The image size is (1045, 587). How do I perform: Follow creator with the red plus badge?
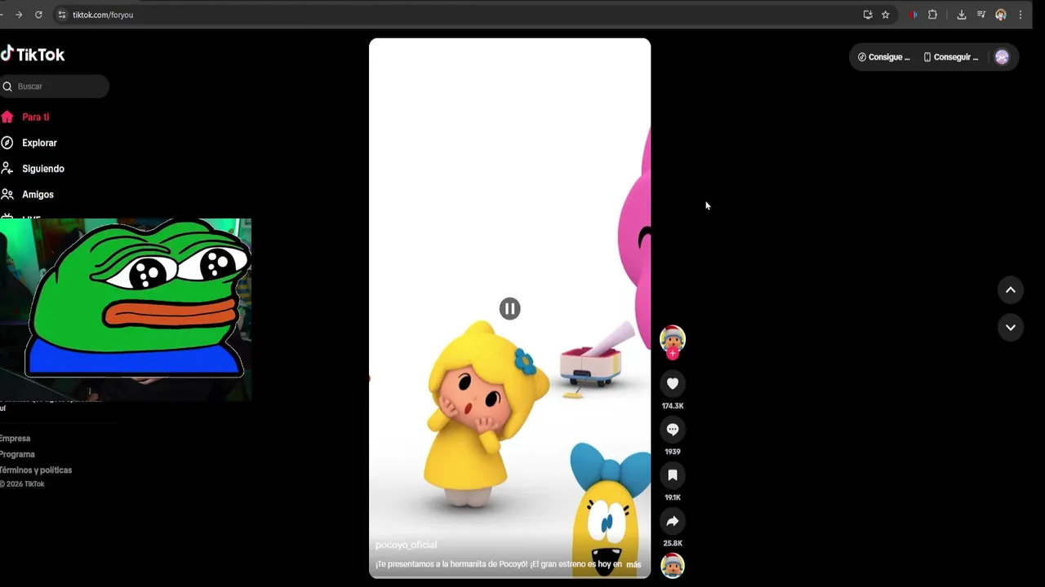click(x=673, y=354)
